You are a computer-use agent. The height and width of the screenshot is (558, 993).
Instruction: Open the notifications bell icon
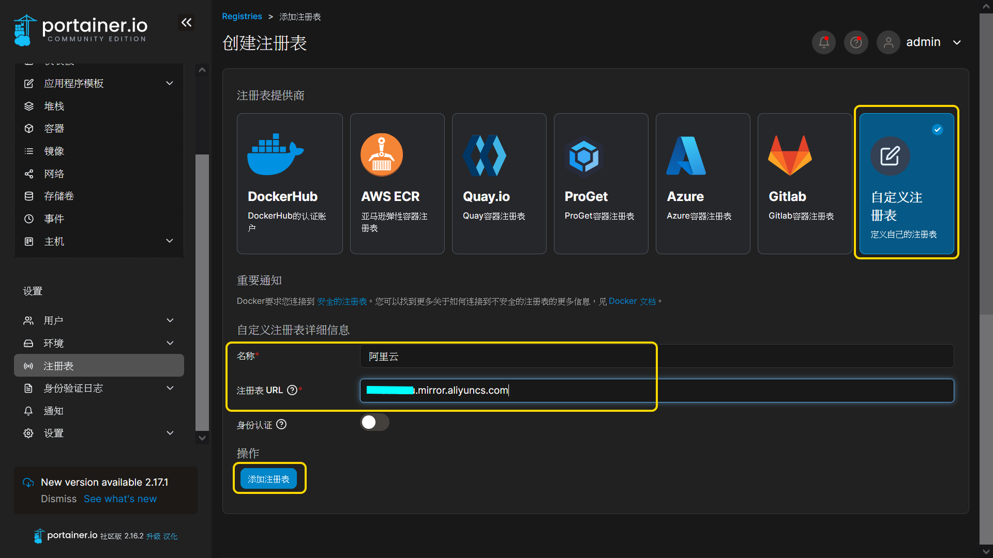824,42
